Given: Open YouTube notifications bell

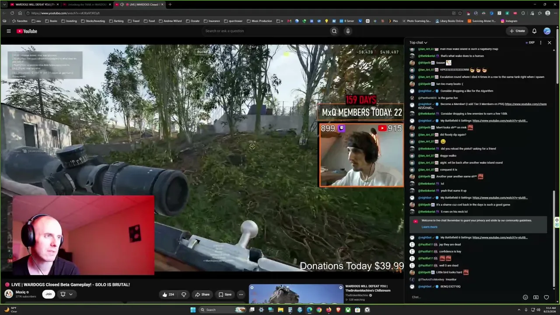Looking at the screenshot, I should pyautogui.click(x=534, y=31).
